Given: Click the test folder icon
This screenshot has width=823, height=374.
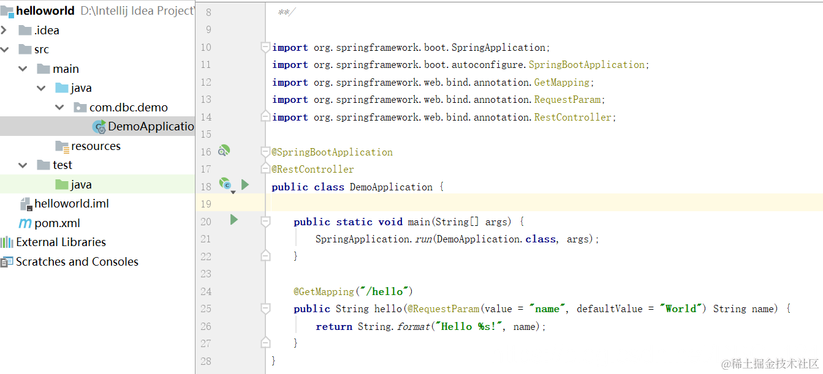Looking at the screenshot, I should 44,165.
